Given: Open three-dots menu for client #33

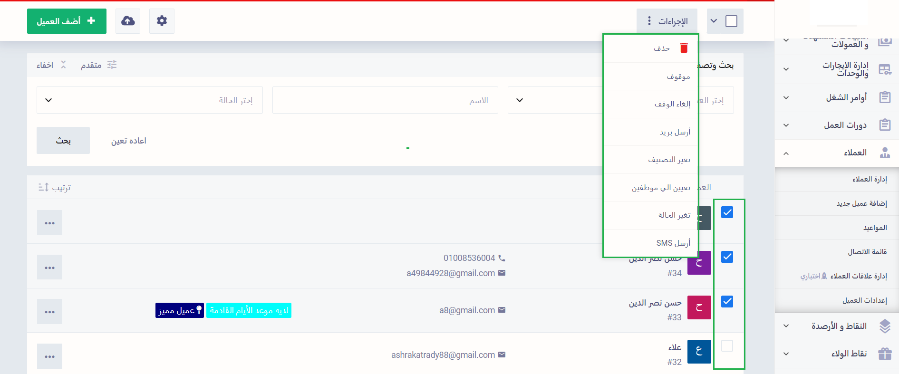Looking at the screenshot, I should point(49,312).
